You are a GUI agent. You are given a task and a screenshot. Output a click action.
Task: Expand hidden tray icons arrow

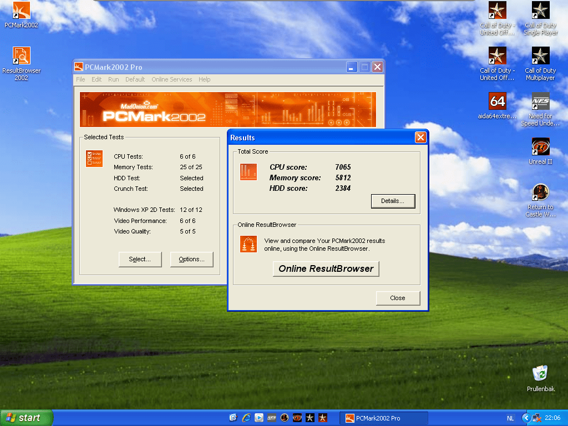pos(526,418)
